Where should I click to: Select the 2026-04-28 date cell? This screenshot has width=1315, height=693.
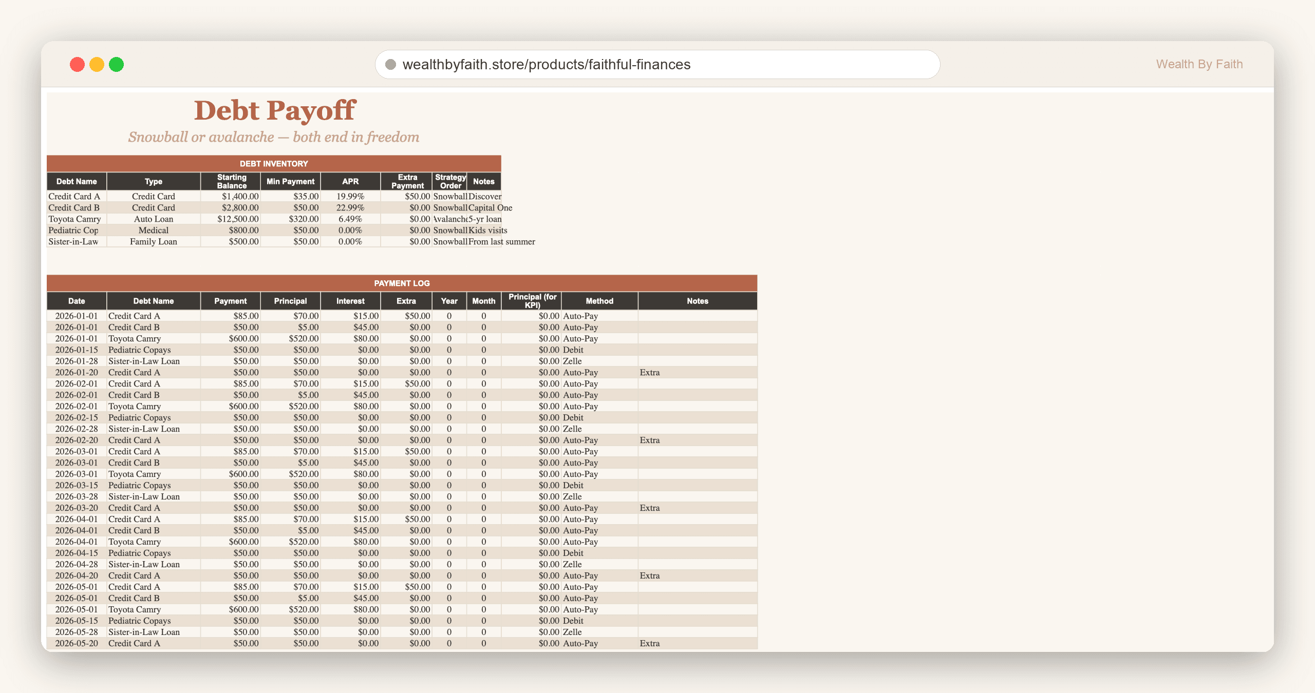tap(77, 564)
